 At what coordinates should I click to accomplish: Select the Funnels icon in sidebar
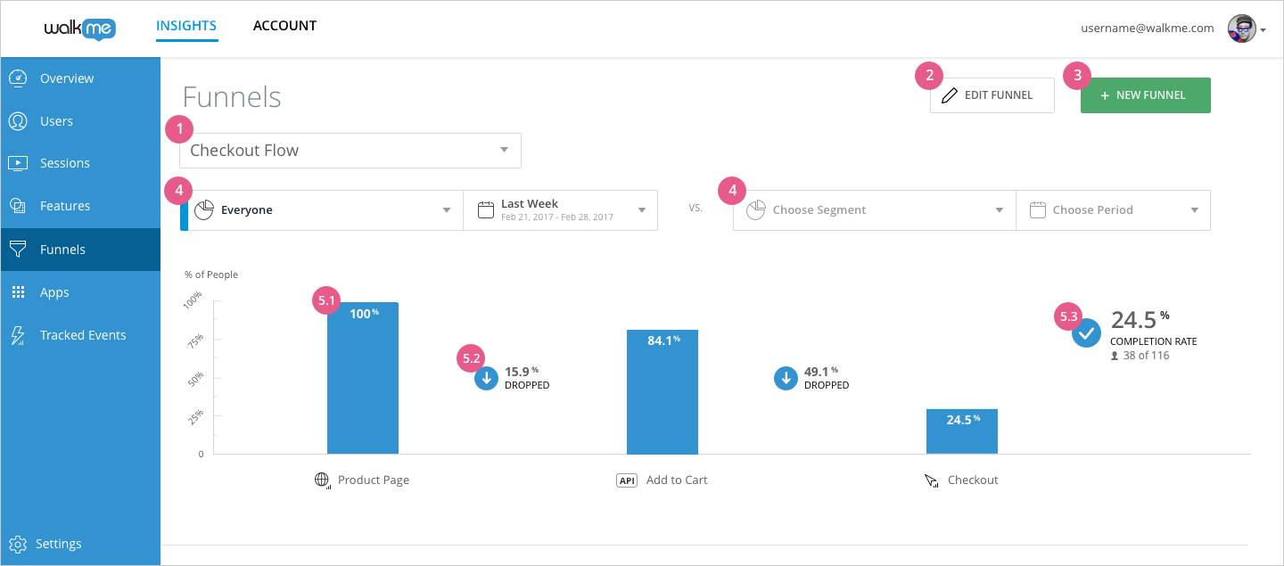click(18, 249)
